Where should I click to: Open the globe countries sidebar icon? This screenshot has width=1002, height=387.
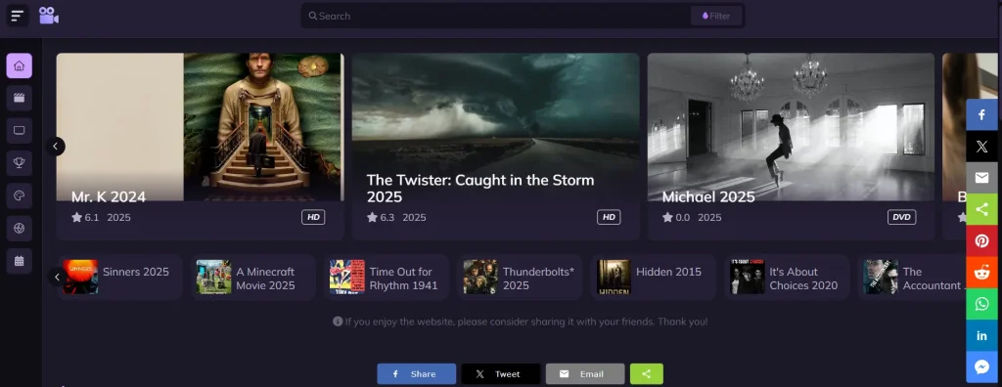pos(20,228)
